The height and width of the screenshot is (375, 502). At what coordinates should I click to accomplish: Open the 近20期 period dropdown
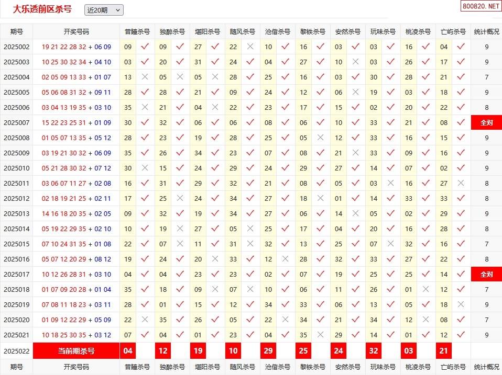pos(104,10)
